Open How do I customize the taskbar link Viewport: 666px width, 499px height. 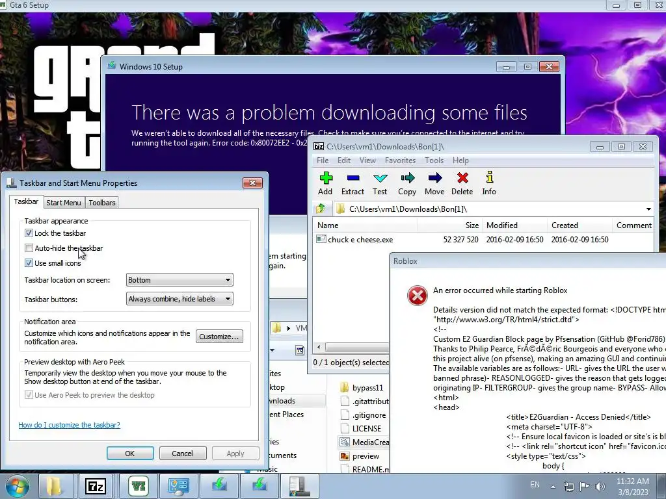click(69, 425)
